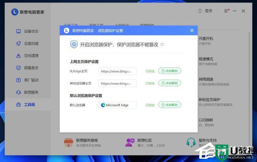Screen dimensions: 257x162
Task: Close the 浏览器保护设置 dialog
Action: pyautogui.click(x=192, y=31)
